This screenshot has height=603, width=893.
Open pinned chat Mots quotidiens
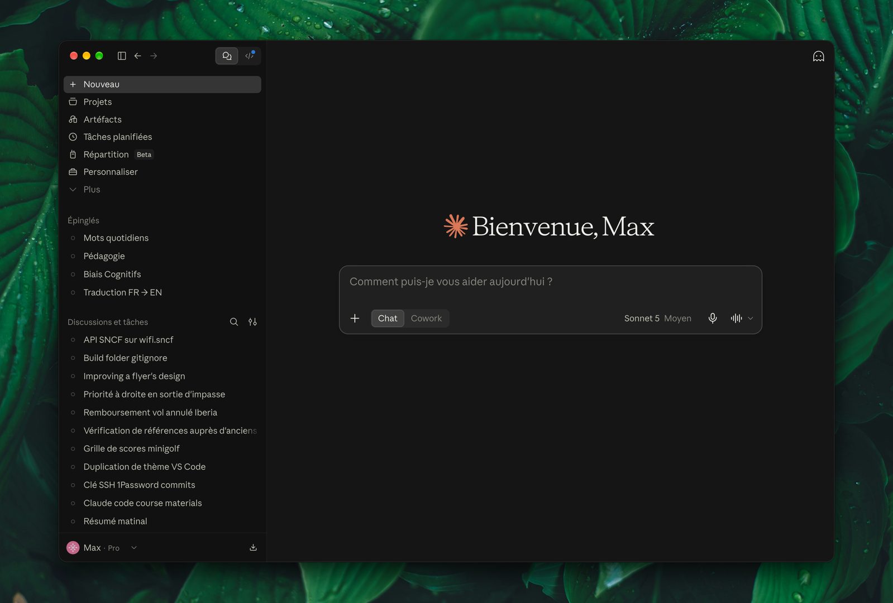tap(163, 238)
